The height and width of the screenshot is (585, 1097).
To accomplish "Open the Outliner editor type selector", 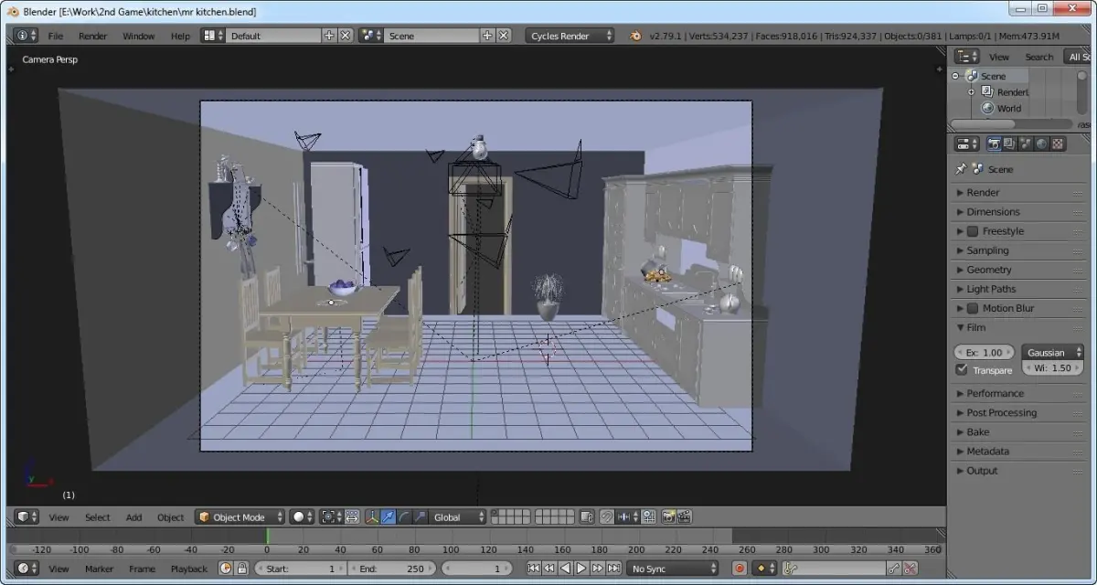I will coord(967,57).
